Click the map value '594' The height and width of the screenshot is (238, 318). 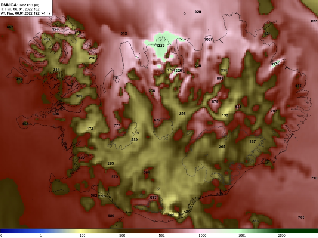pos(147,172)
